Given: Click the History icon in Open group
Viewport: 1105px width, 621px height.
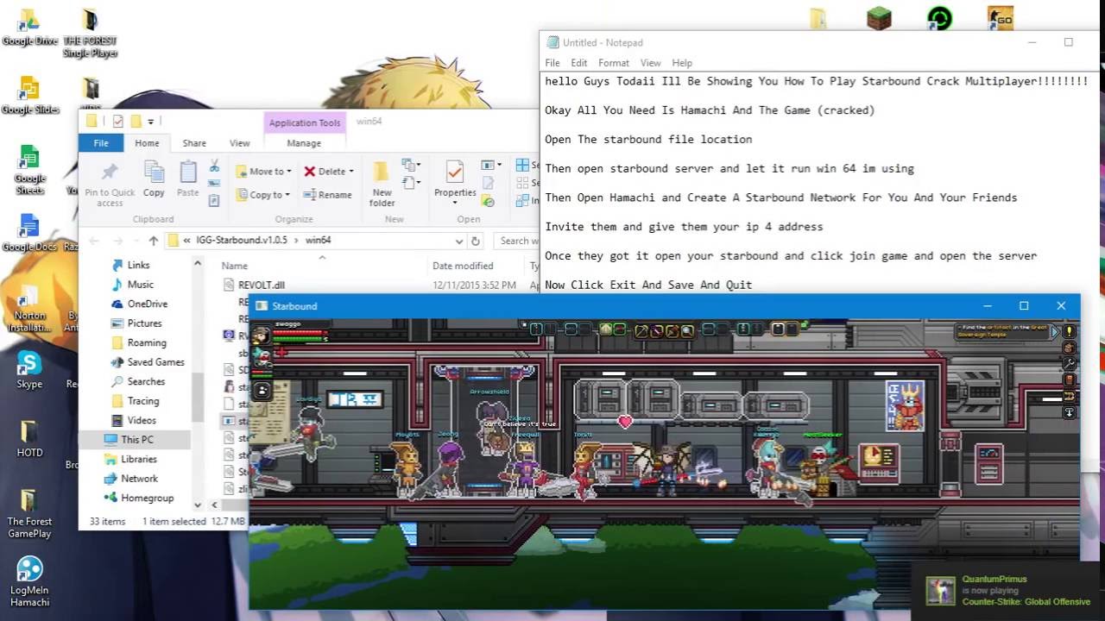Looking at the screenshot, I should pos(488,201).
